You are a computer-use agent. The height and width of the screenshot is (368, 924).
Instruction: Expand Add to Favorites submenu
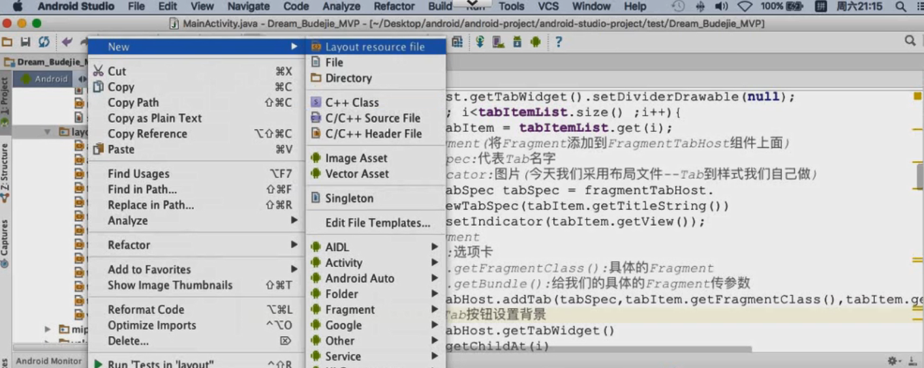[x=196, y=269]
